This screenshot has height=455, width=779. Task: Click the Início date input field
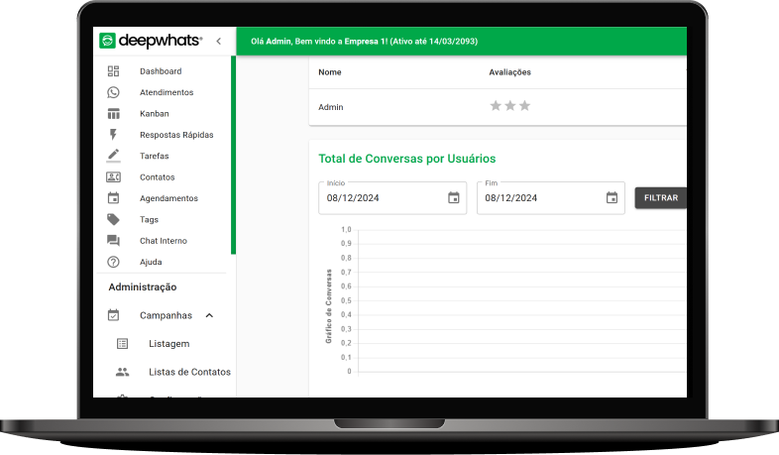click(x=377, y=198)
